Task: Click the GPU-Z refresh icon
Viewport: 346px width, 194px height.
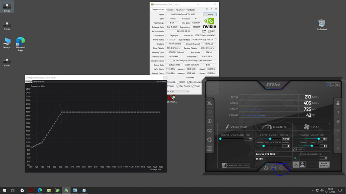Action: [211, 9]
